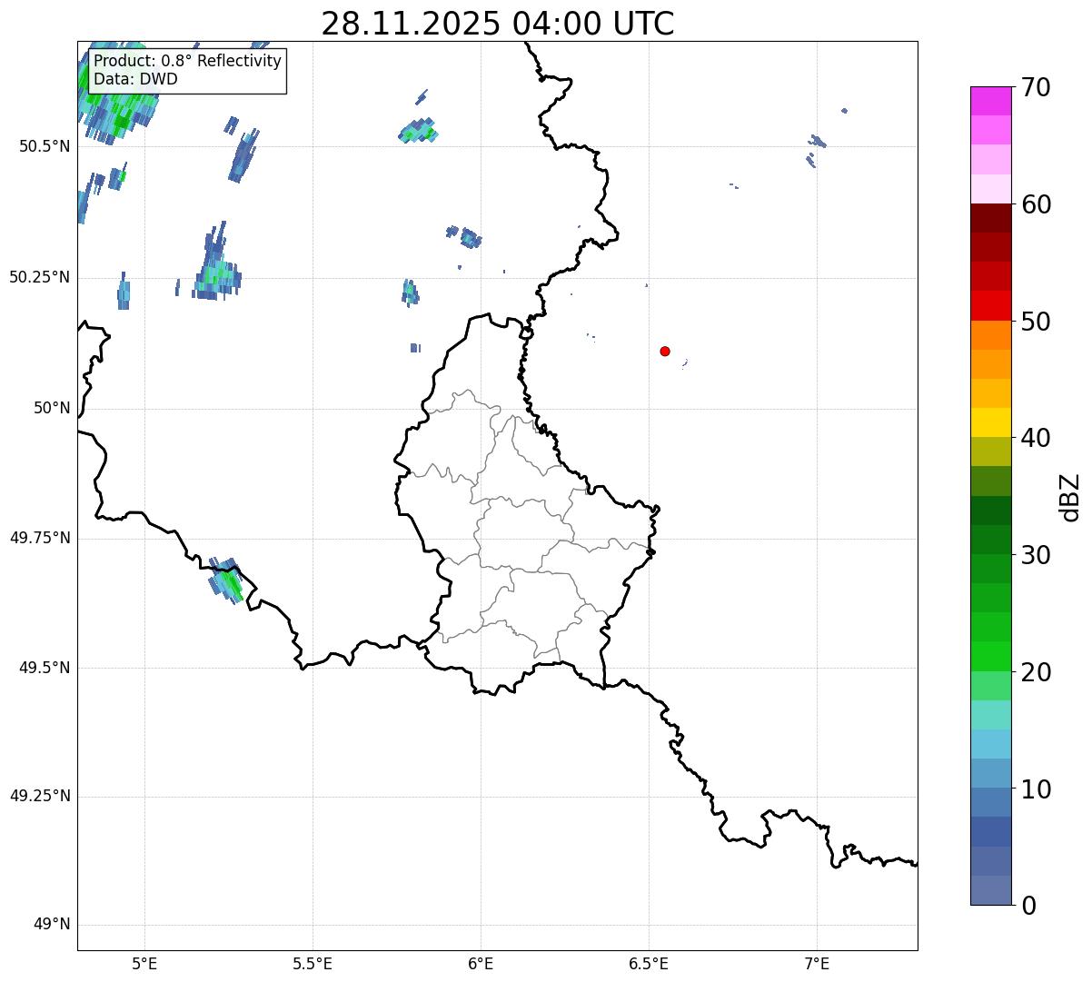The width and height of the screenshot is (1092, 982).
Task: Click the red station marker dot
Action: pos(665,351)
